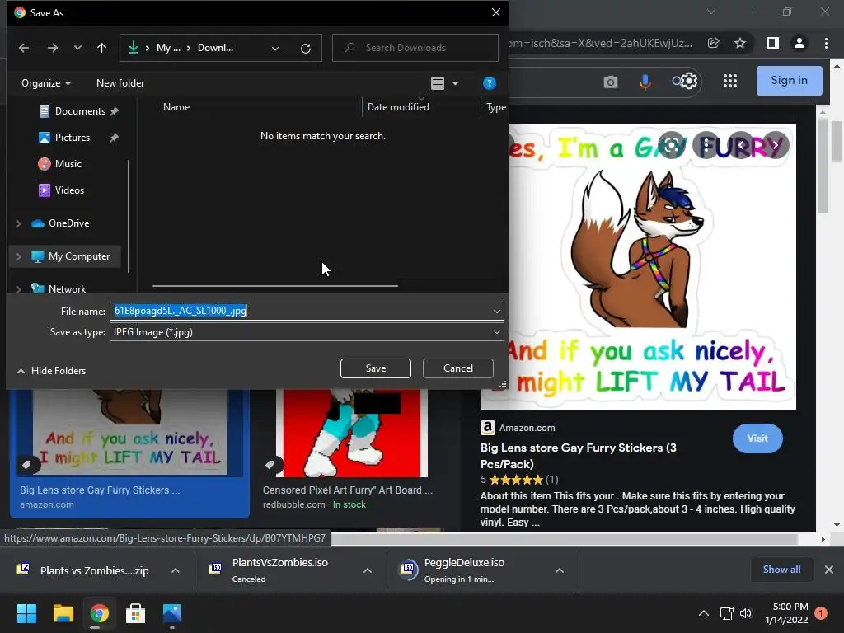Image resolution: width=844 pixels, height=633 pixels.
Task: Select Documents in sidebar
Action: point(80,111)
